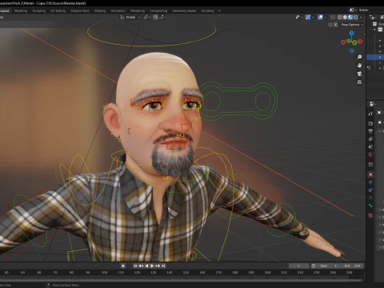Open the UV Editing workspace tab
The height and width of the screenshot is (288, 384).
tap(58, 11)
